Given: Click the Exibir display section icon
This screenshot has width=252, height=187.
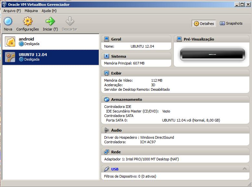Looking at the screenshot, I should (106, 73).
